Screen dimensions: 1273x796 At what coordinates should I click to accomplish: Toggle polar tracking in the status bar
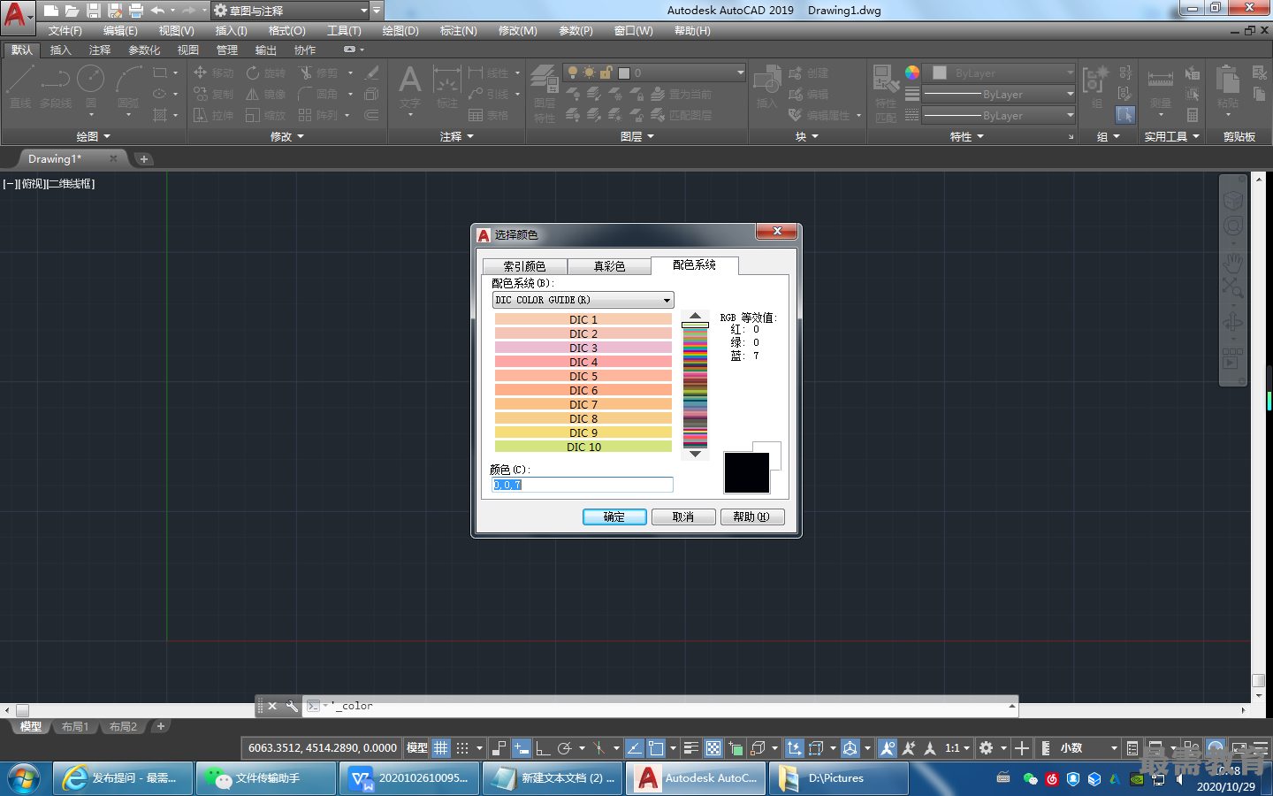click(x=565, y=748)
